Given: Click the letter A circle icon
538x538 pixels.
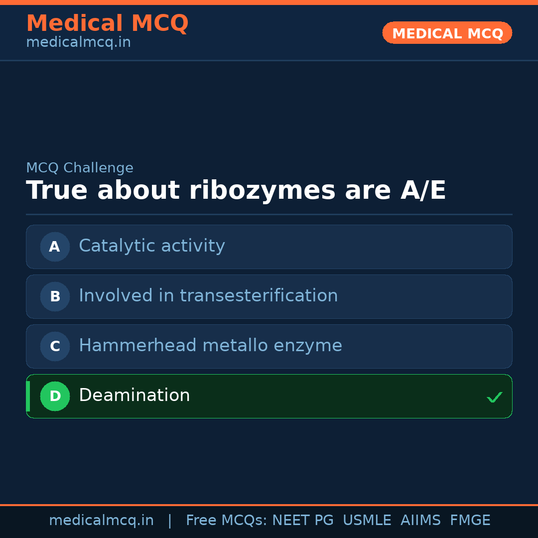Looking at the screenshot, I should pos(55,247).
